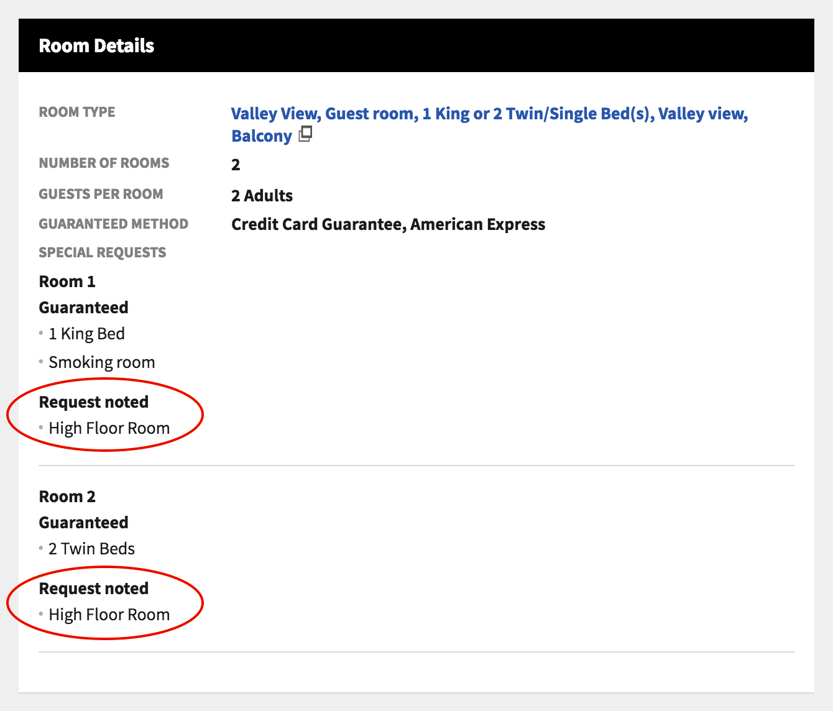Select the Smoking room item
833x711 pixels.
pos(102,362)
